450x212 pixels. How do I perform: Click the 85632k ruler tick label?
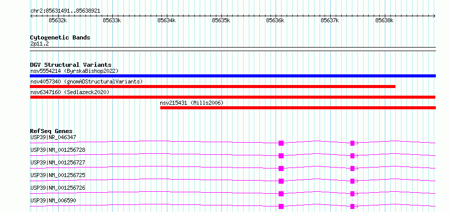58,20
